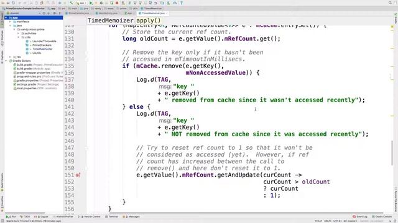
Task: Open the Android Profiler tool window
Action: [63, 217]
